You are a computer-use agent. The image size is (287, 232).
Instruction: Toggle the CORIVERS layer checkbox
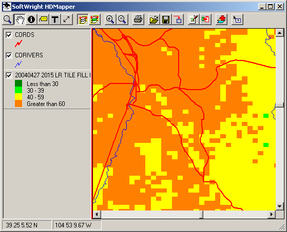tap(9, 55)
